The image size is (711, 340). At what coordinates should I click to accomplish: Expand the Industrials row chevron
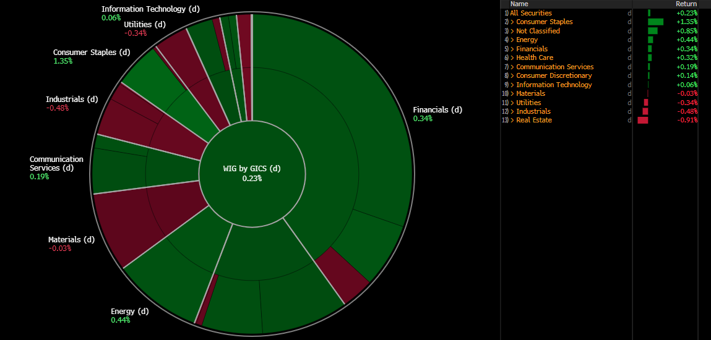(512, 111)
